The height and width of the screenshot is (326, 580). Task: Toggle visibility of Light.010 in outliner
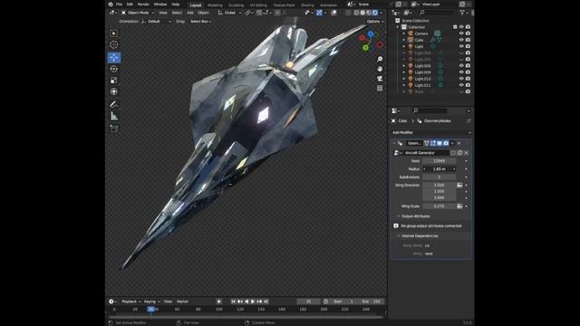(461, 79)
